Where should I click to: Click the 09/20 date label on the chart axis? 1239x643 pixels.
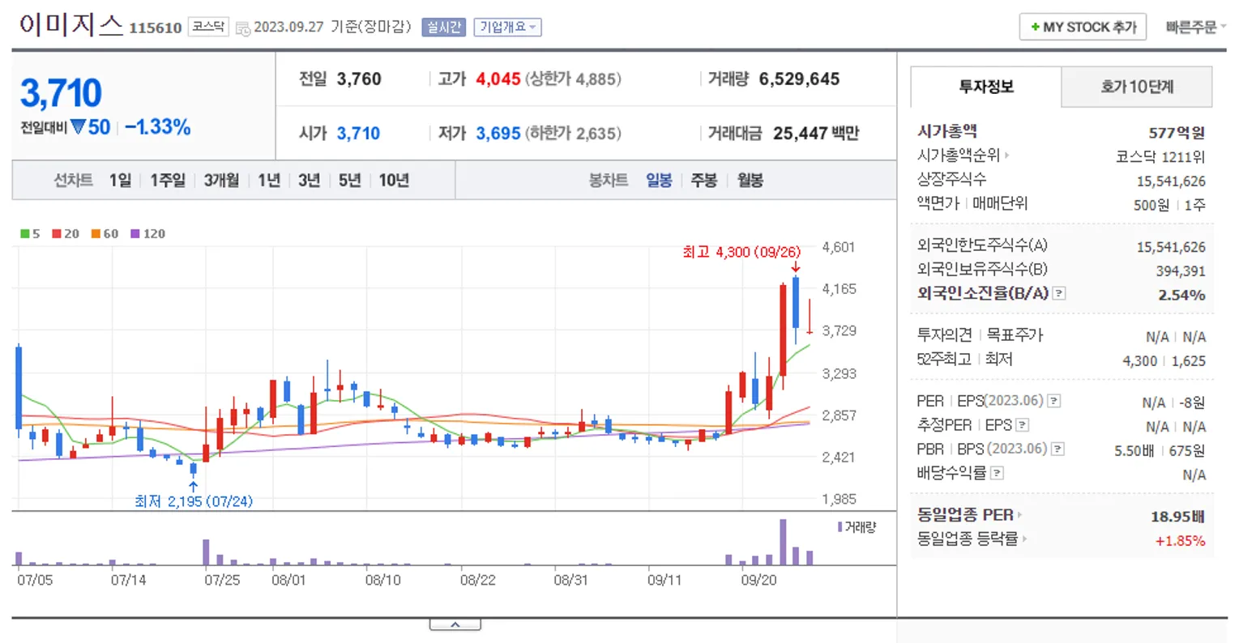coord(758,581)
